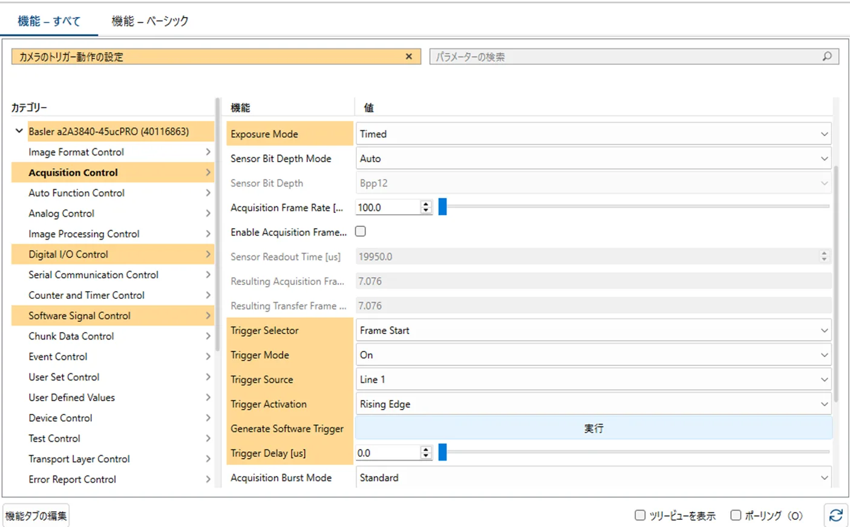The height and width of the screenshot is (527, 850).
Task: Collapse the Basler a2A3840-45ucPRO tree node
Action: coord(19,131)
